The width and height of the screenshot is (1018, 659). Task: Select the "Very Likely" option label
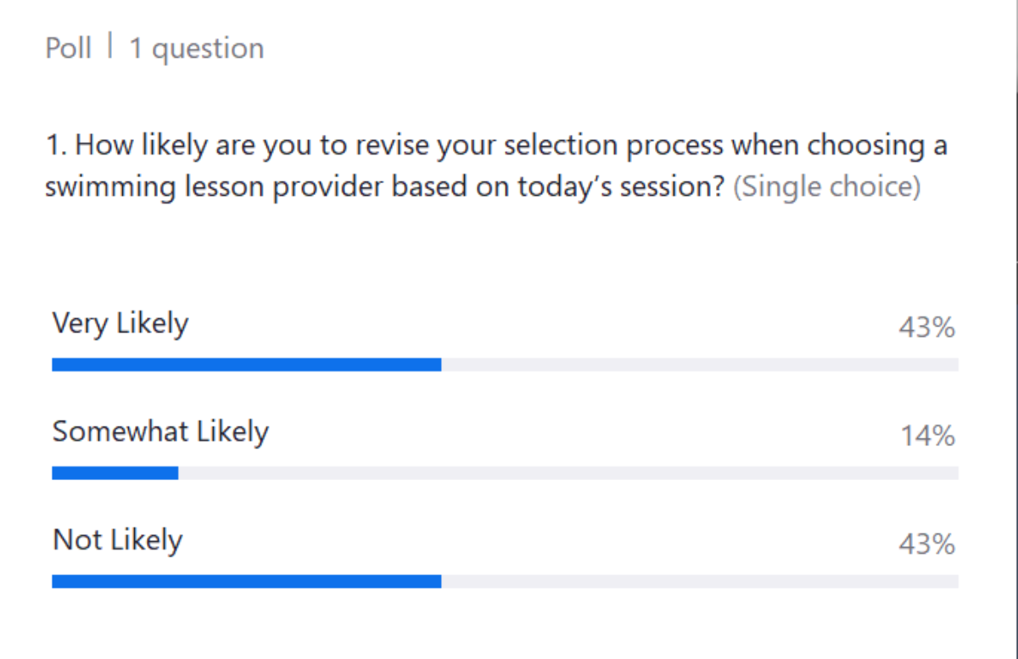[120, 323]
